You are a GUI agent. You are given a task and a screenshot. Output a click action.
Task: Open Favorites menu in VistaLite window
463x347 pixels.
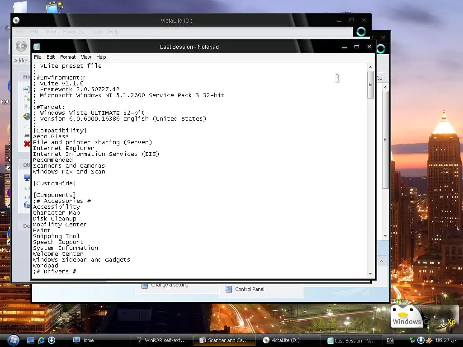pos(73,32)
